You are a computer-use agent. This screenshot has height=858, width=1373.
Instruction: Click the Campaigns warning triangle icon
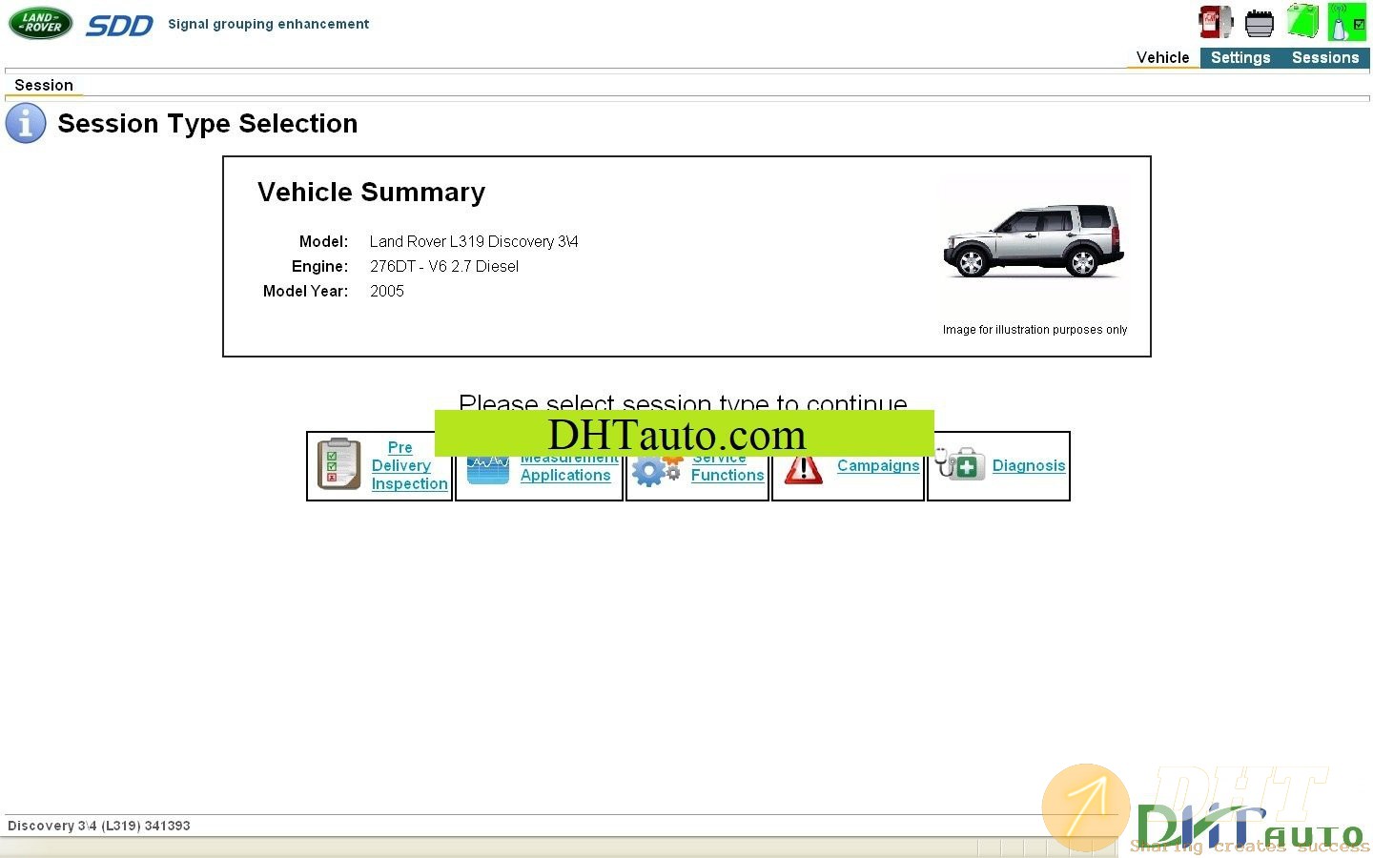[803, 470]
